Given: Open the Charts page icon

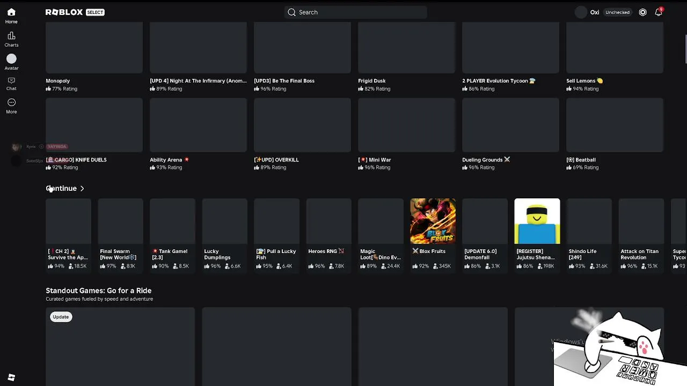Looking at the screenshot, I should point(11,35).
